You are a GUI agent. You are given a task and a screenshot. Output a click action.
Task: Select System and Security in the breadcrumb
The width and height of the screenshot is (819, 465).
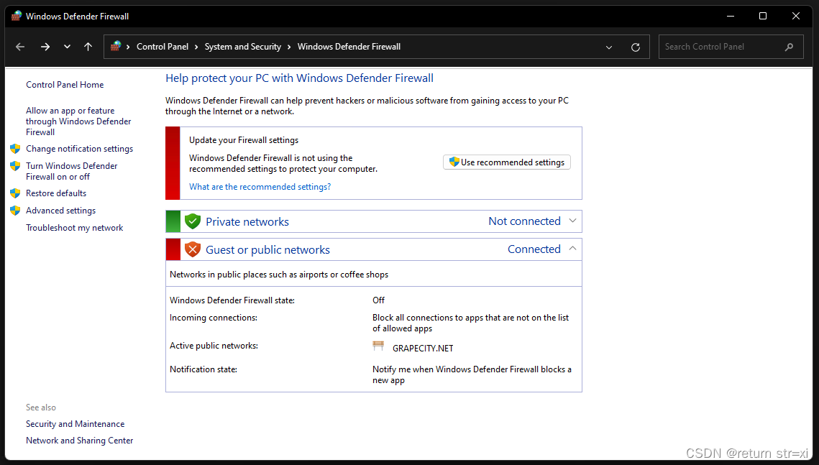click(x=243, y=46)
